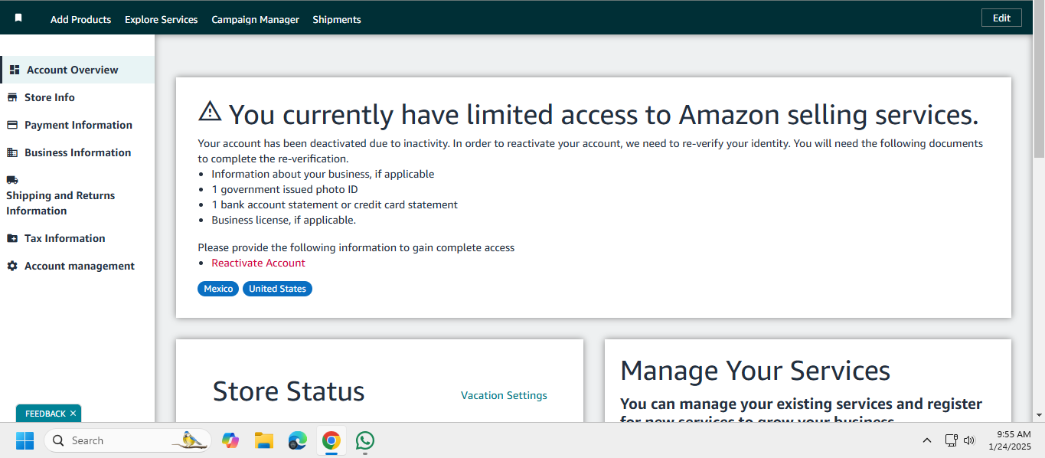
Task: Open Shipping and Returns Information page
Action: 60,203
